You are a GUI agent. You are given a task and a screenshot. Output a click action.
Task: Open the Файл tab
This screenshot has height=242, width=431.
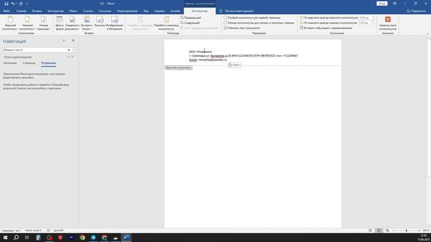7,11
